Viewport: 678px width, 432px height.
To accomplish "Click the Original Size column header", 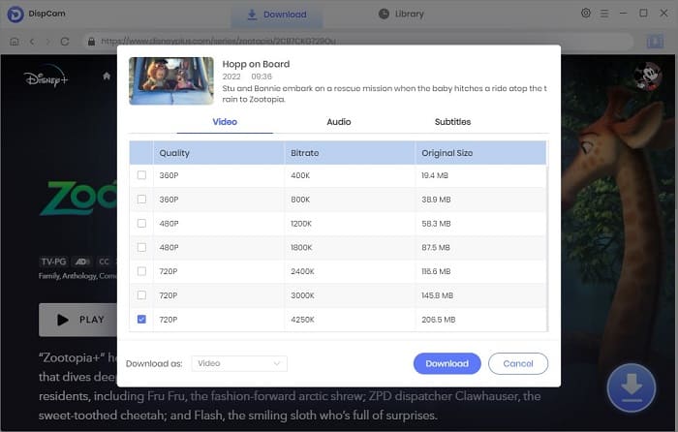I will tap(480, 153).
